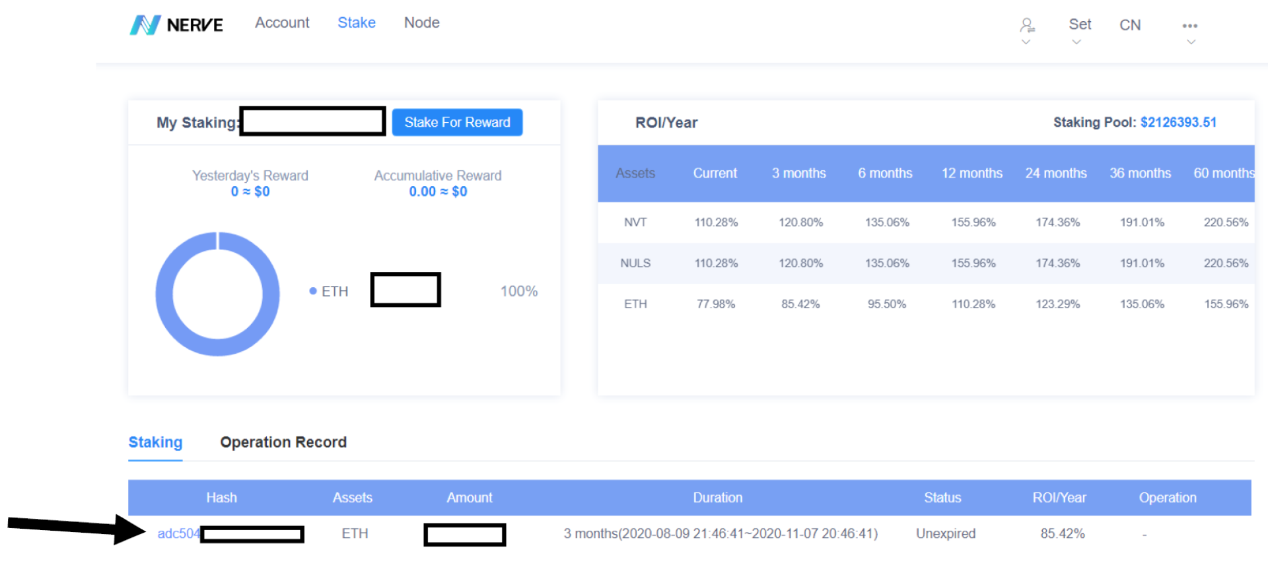Click NVT asset row label
The image size is (1268, 569).
[x=635, y=222]
